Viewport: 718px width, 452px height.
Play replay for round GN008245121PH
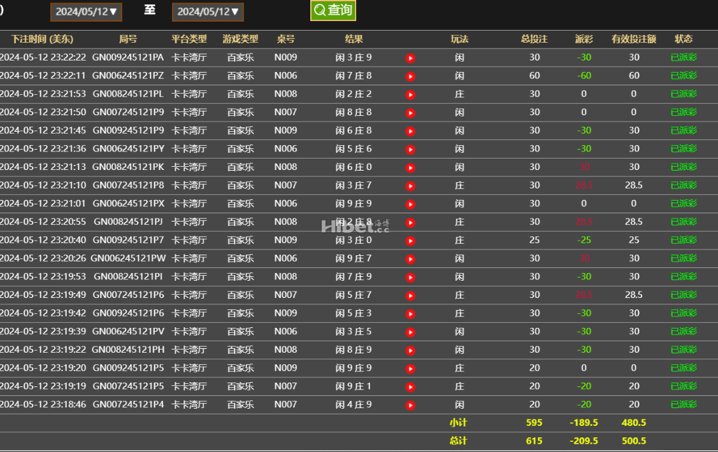[410, 351]
